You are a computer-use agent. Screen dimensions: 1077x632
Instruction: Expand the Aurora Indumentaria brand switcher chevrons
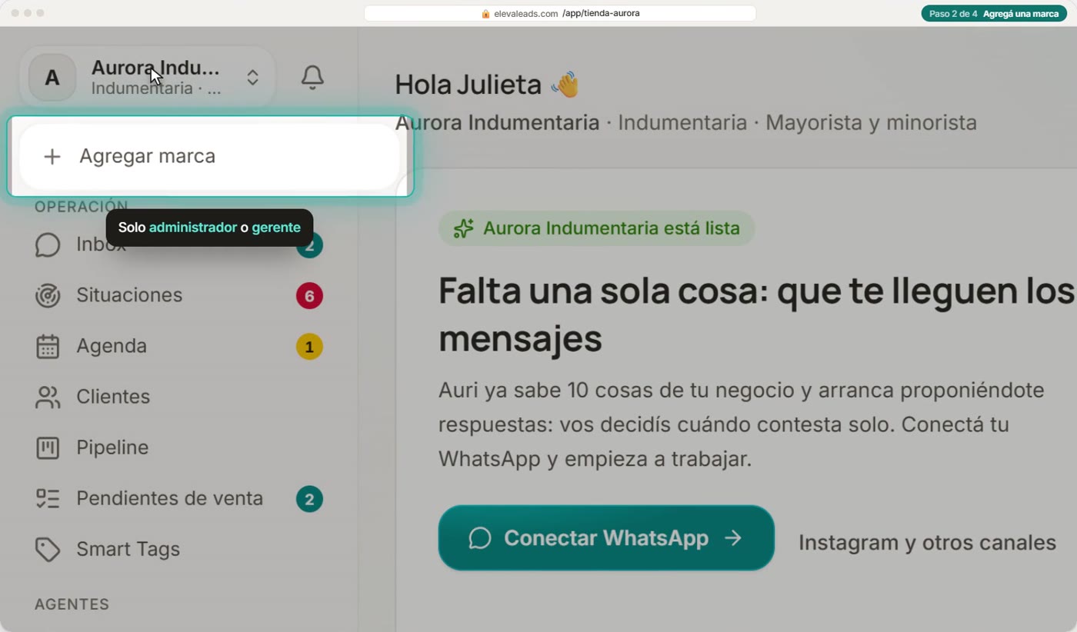[x=252, y=78]
